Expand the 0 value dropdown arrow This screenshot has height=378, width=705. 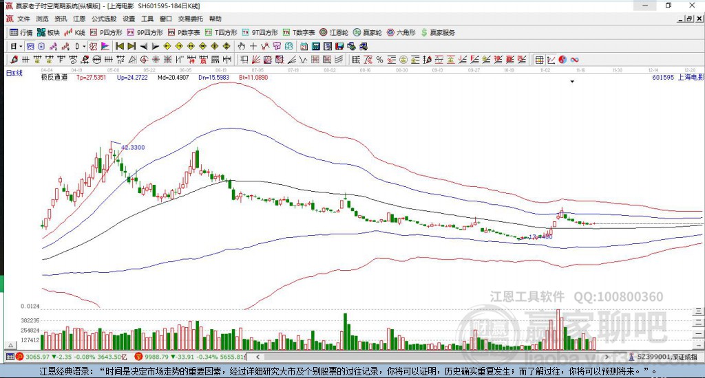[x=84, y=46]
